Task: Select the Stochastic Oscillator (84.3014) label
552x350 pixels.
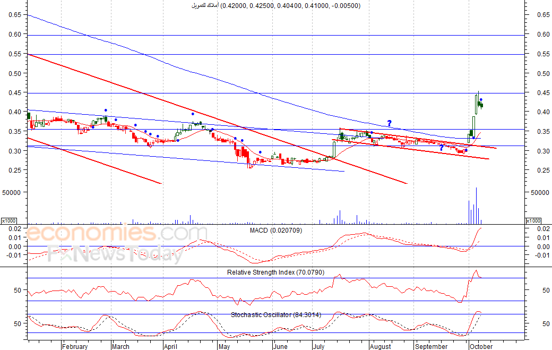Action: (x=276, y=315)
